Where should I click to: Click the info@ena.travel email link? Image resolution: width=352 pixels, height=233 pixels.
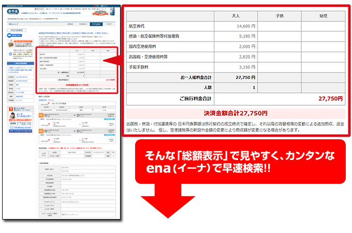point(21,127)
